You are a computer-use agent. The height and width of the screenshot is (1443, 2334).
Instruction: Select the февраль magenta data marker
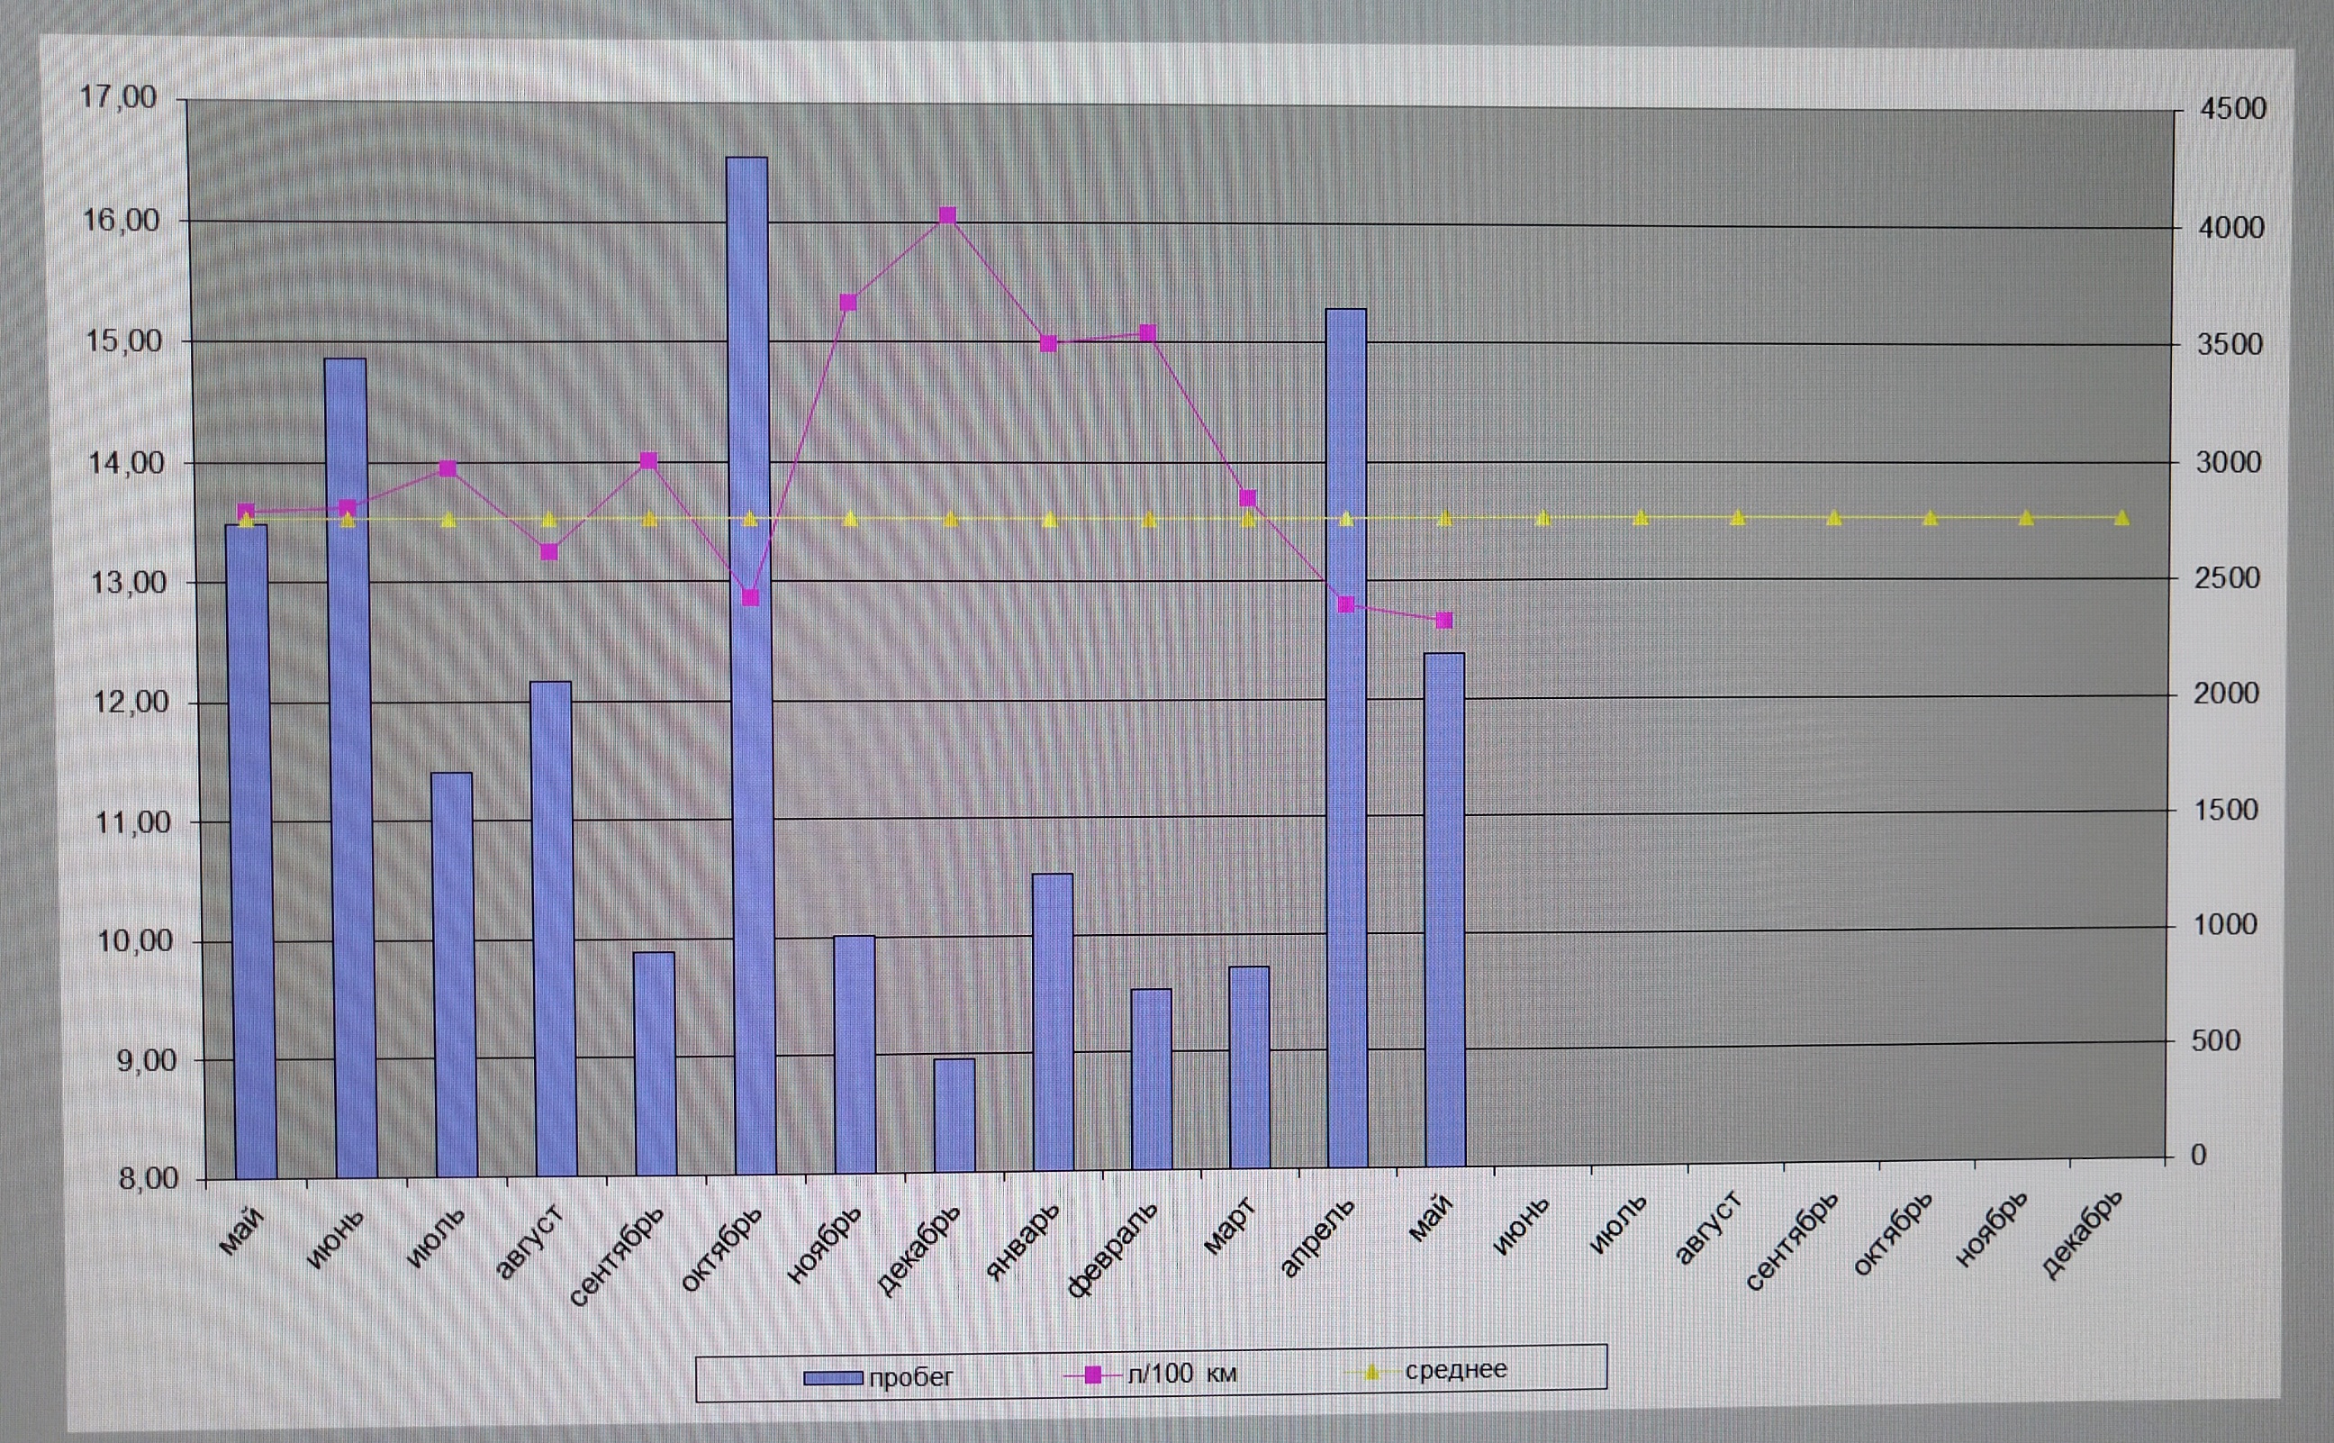[x=1147, y=333]
